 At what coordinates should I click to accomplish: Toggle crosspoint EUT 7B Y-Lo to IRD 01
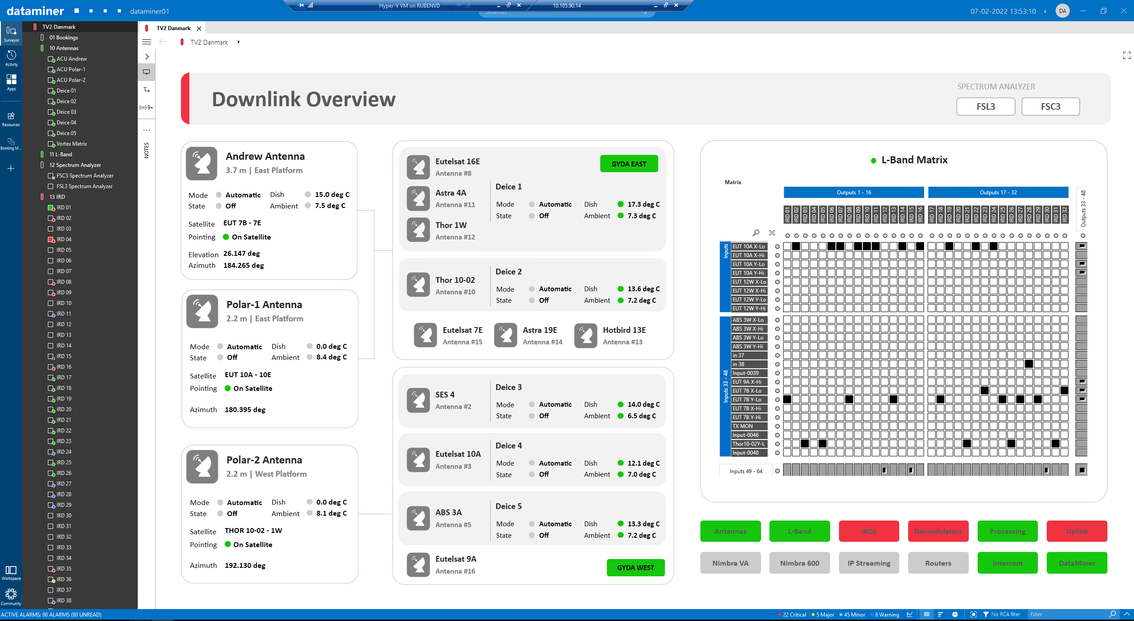tap(787, 399)
